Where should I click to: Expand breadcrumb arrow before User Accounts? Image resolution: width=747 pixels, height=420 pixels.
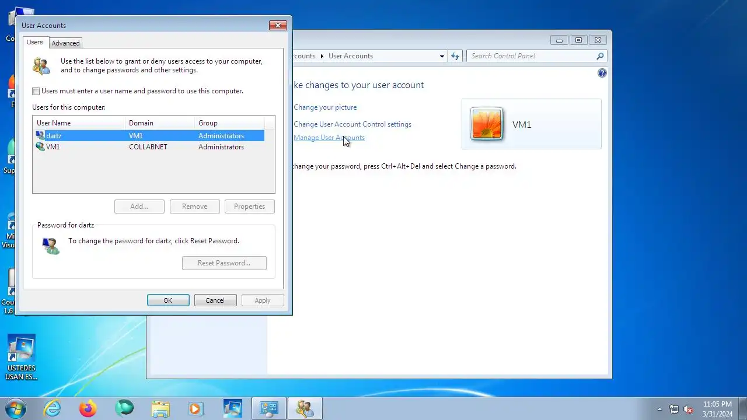pyautogui.click(x=322, y=56)
